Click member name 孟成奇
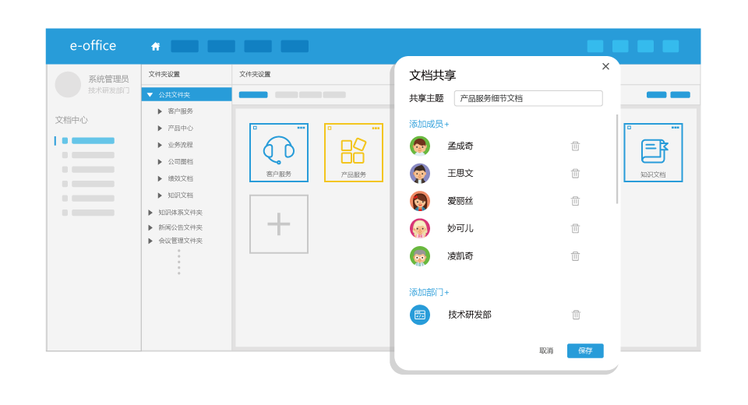The width and height of the screenshot is (748, 405). [460, 146]
